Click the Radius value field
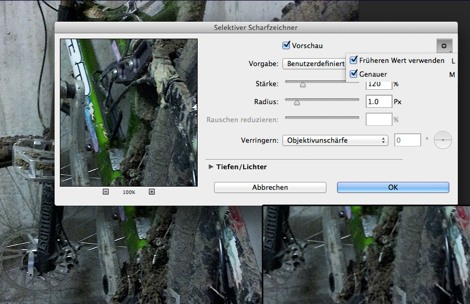The width and height of the screenshot is (470, 304). (379, 102)
